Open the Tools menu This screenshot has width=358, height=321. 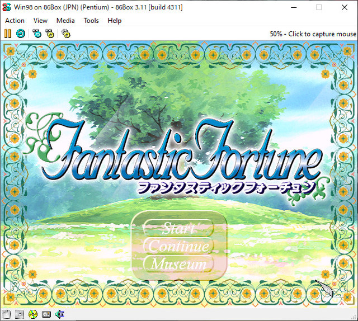click(x=91, y=21)
